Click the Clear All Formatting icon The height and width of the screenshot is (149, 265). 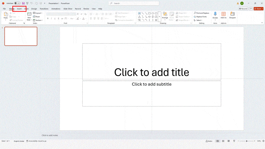pyautogui.click(x=85, y=14)
